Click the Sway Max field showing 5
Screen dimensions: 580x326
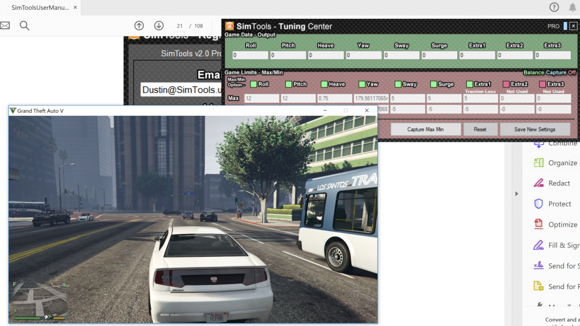pyautogui.click(x=407, y=98)
